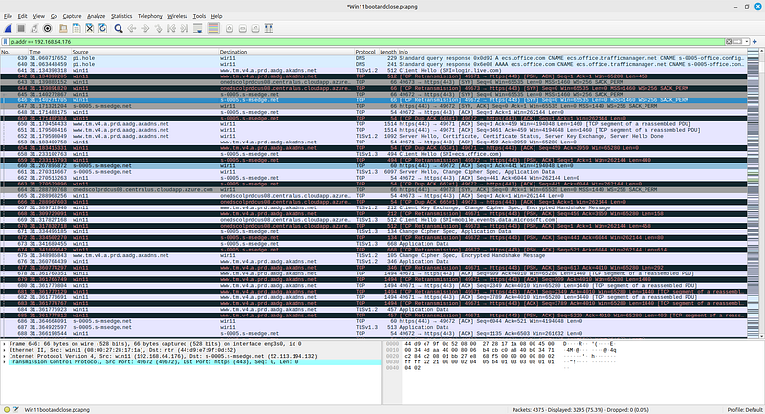Save the capture file

coord(76,29)
